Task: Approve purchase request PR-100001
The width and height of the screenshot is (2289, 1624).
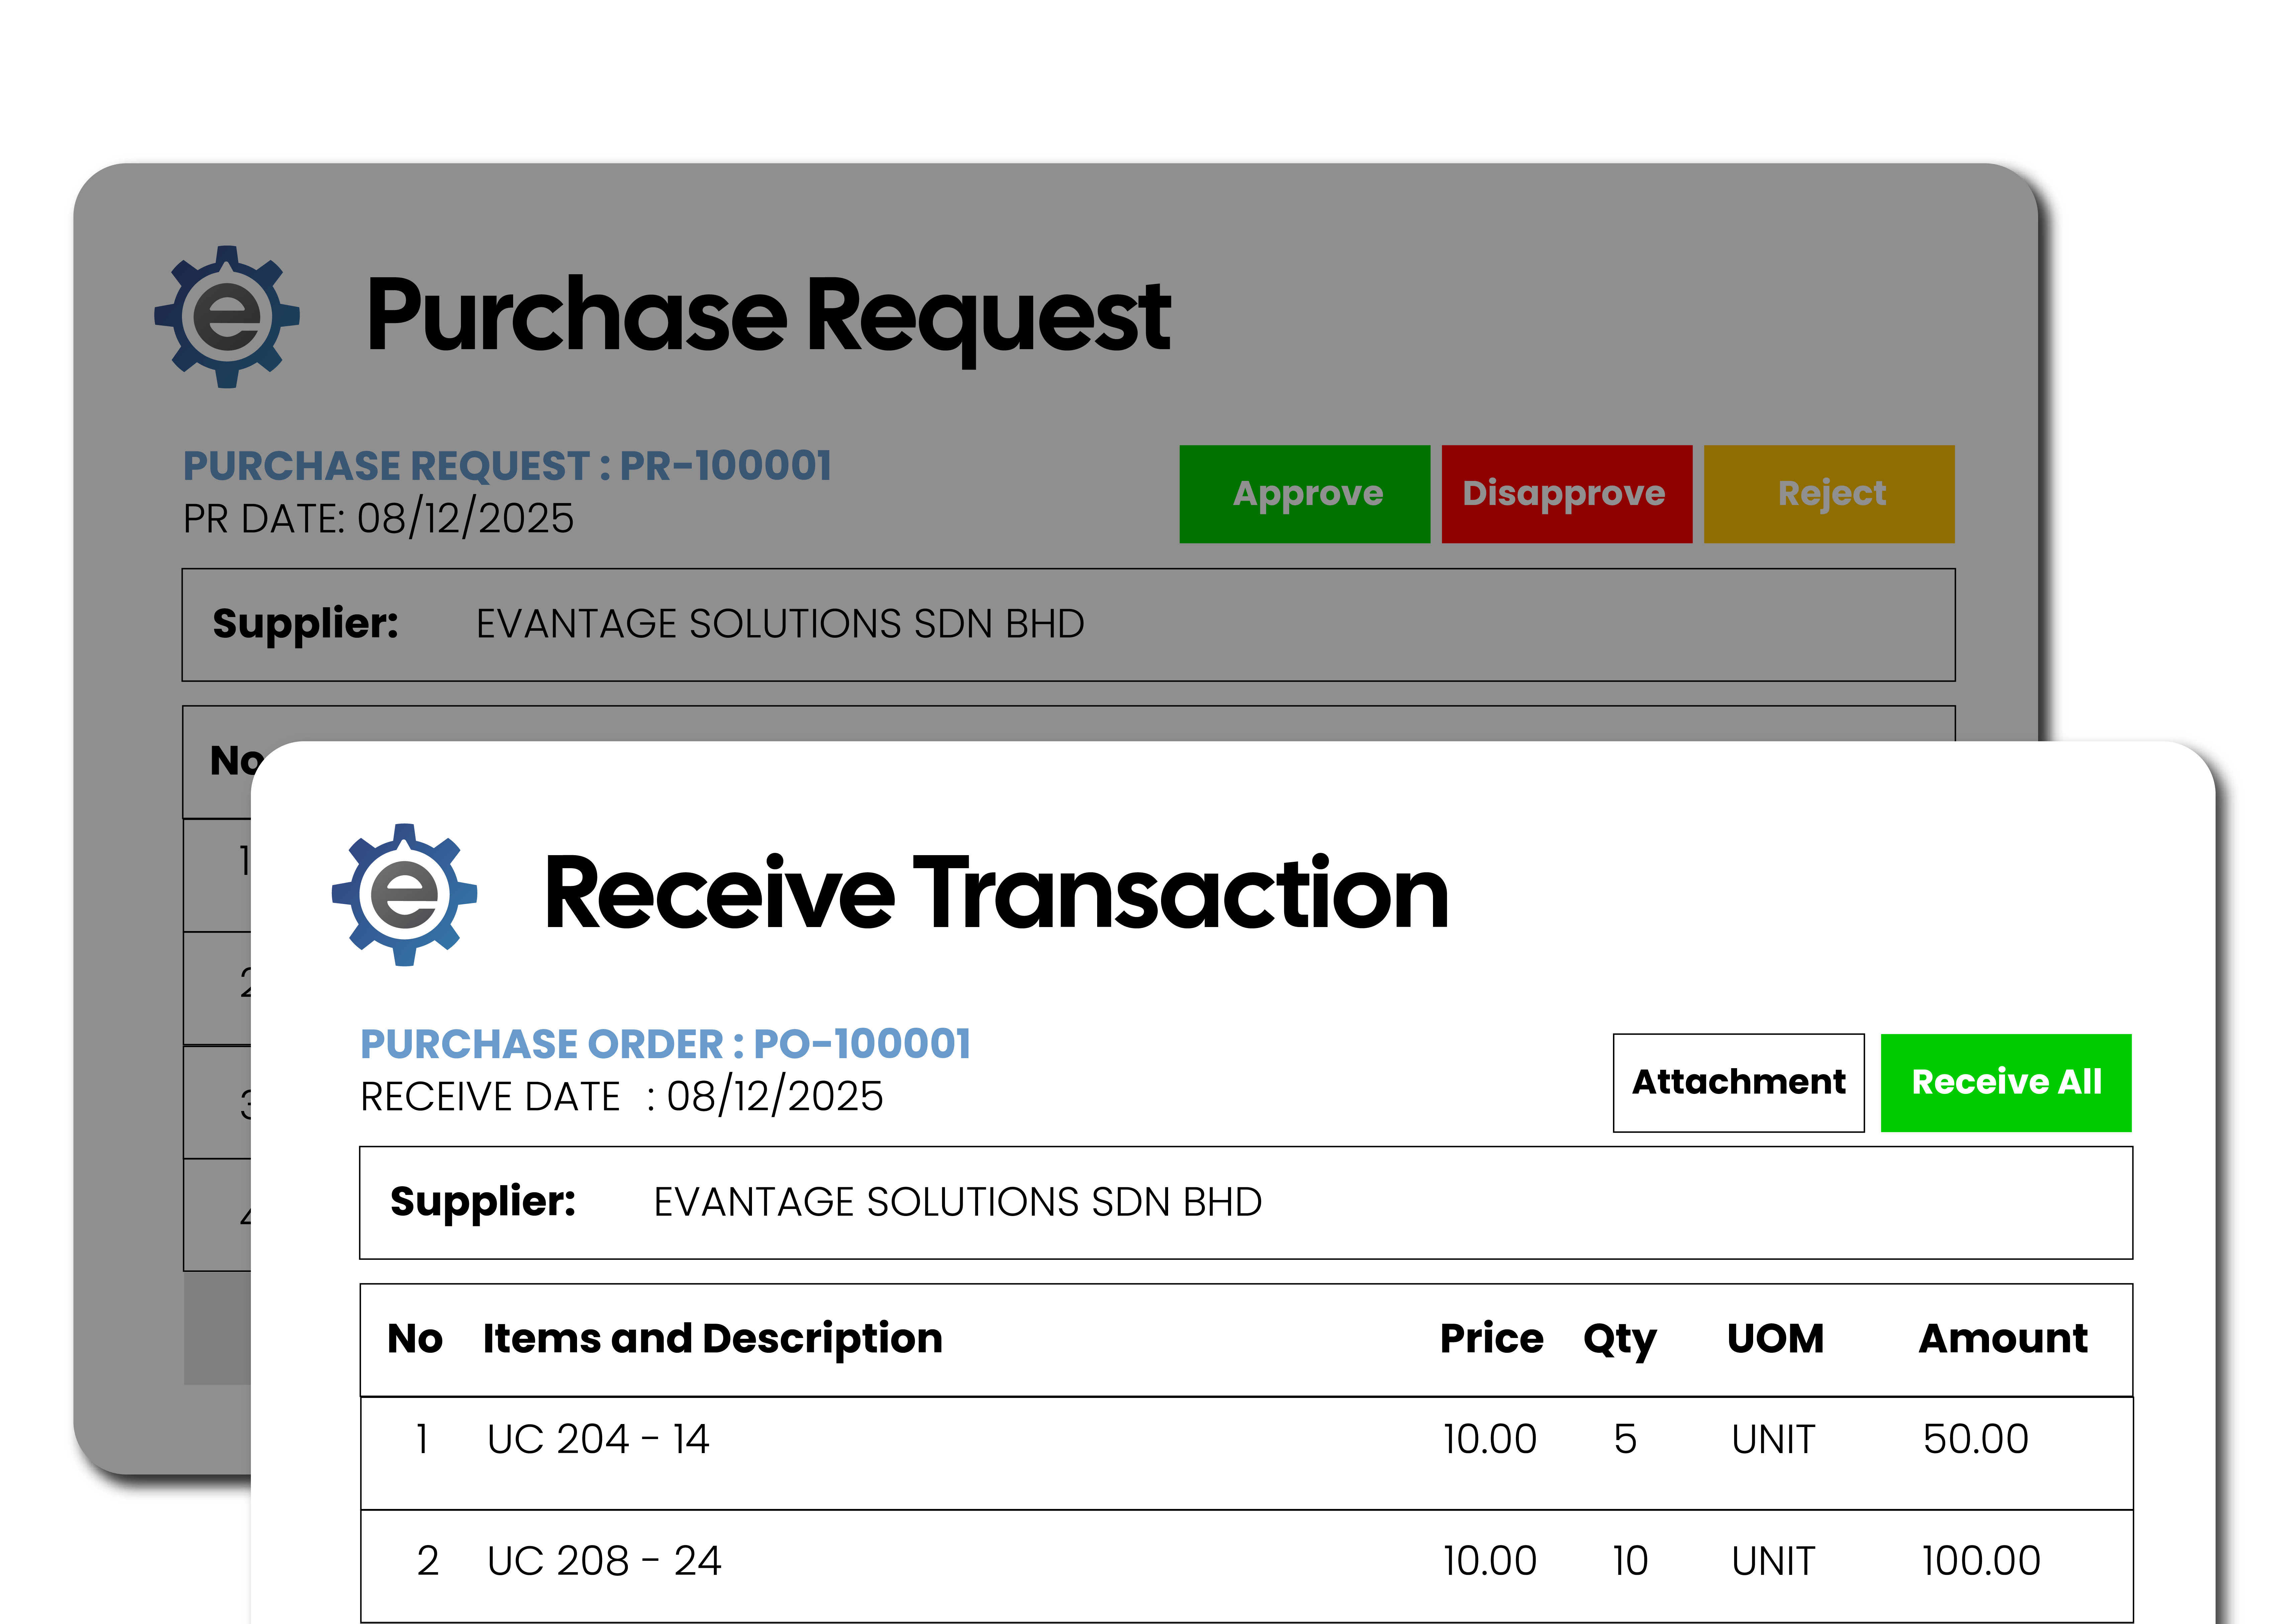Action: click(1305, 493)
